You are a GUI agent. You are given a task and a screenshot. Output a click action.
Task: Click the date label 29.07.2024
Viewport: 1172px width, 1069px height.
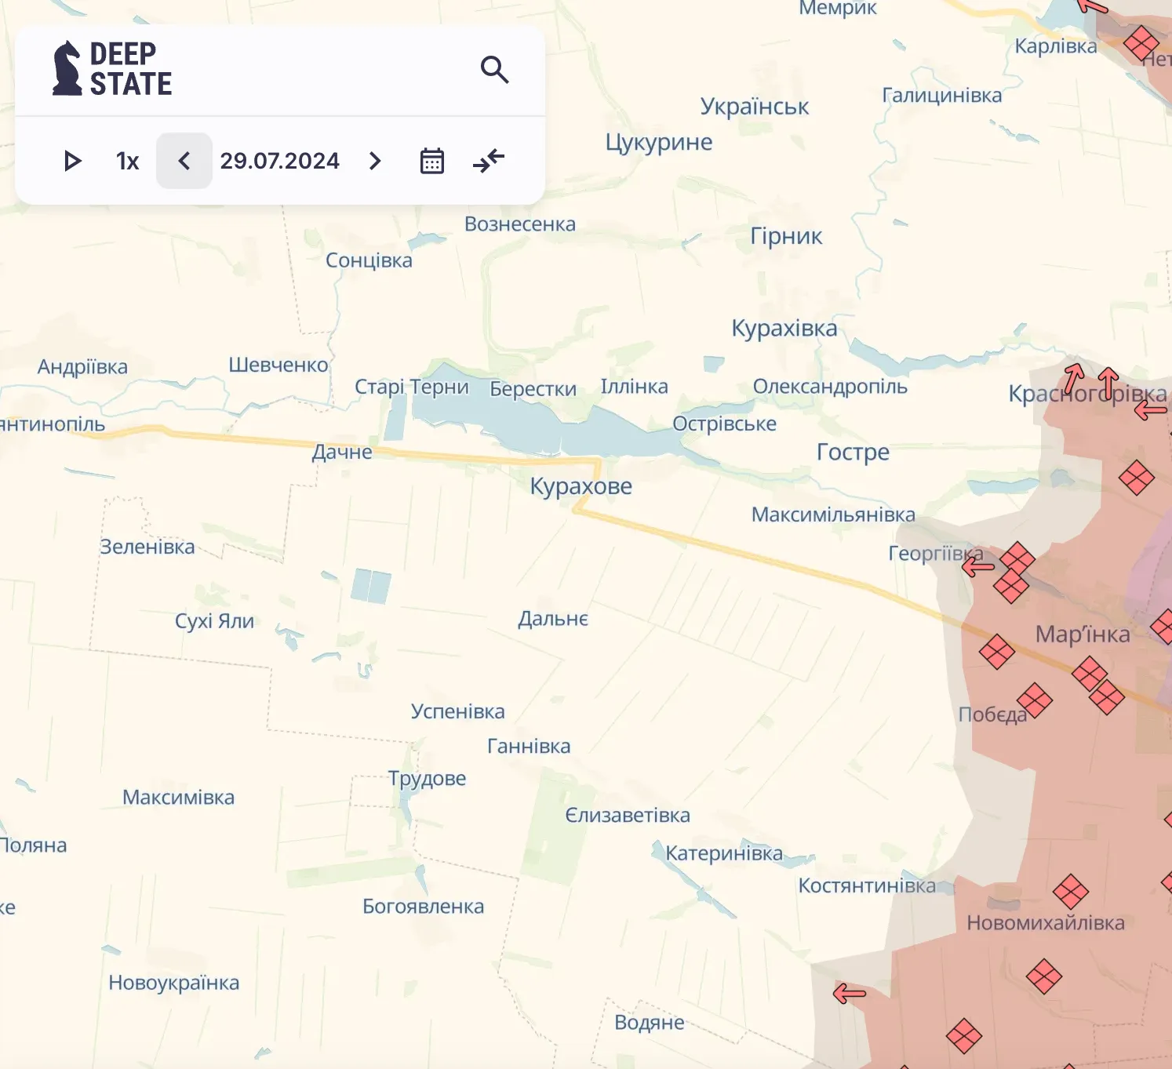coord(280,161)
